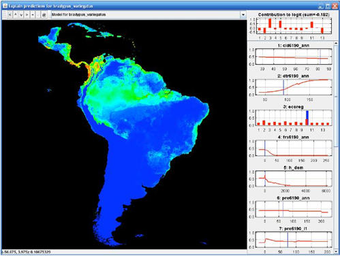Click the scrollbar down arrow in plots panel
Image resolution: width=340 pixels, height=256 pixels.
click(x=336, y=251)
